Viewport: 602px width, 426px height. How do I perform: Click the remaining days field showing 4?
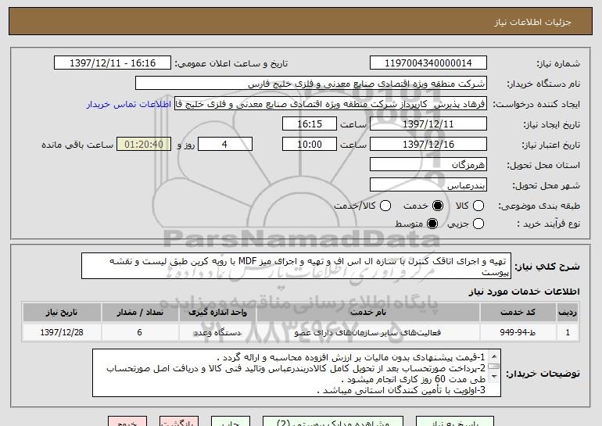[x=225, y=145]
